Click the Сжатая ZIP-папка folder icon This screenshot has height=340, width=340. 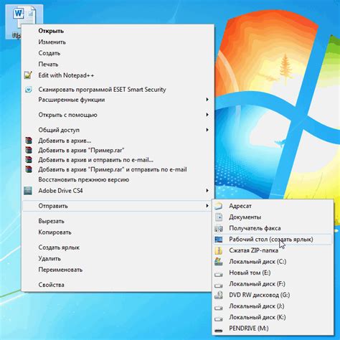219,250
